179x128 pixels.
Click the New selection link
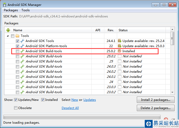tap(75, 100)
